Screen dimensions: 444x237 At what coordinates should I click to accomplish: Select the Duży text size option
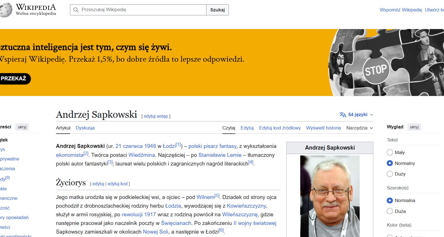[390, 174]
